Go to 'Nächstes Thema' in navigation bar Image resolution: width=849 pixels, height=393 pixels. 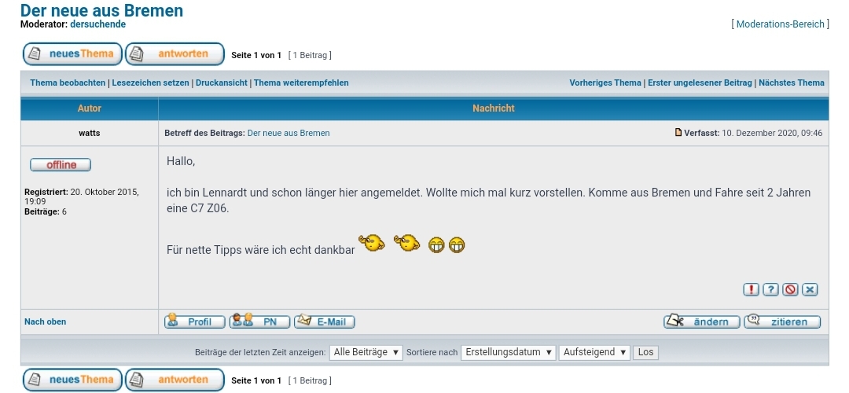[791, 83]
